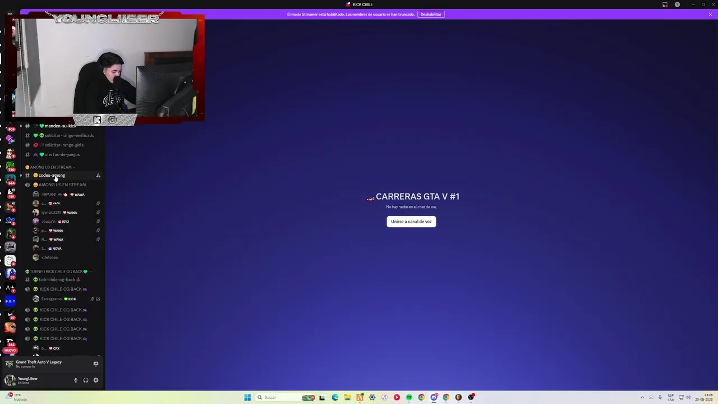Open Discord user settings gear
This screenshot has width=718, height=404.
tap(96, 380)
